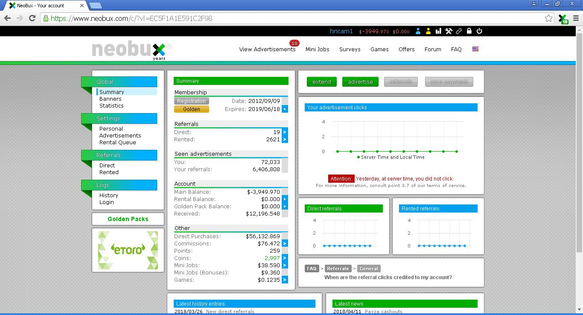Screen dimensions: 583x315
Task: Reload the page
Action: click(x=32, y=18)
